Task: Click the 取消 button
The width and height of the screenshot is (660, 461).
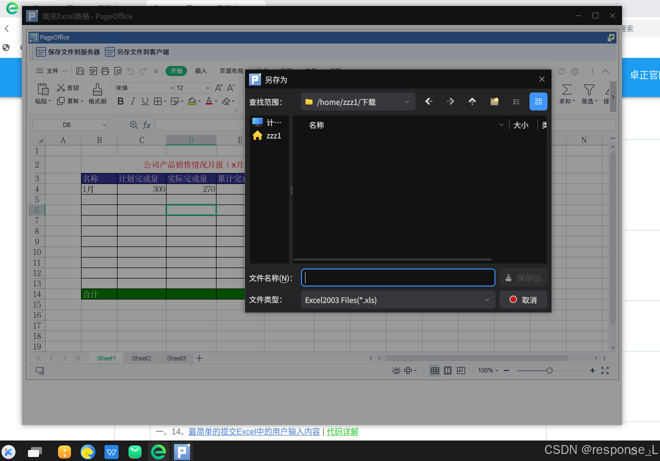Action: pyautogui.click(x=523, y=300)
